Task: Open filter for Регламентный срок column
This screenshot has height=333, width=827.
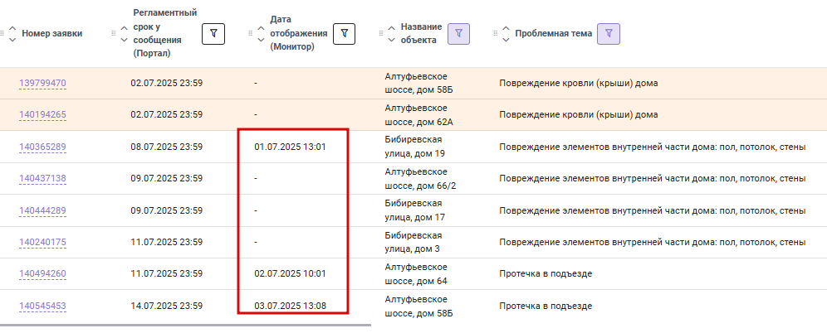Action: click(213, 34)
